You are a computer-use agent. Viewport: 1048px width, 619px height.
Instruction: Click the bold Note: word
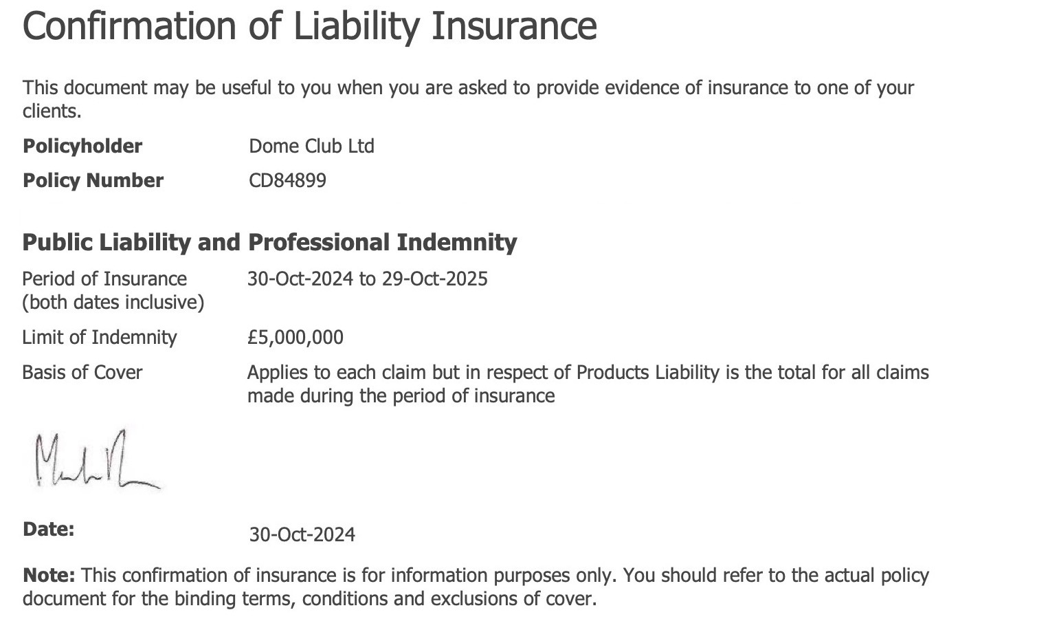(x=48, y=575)
